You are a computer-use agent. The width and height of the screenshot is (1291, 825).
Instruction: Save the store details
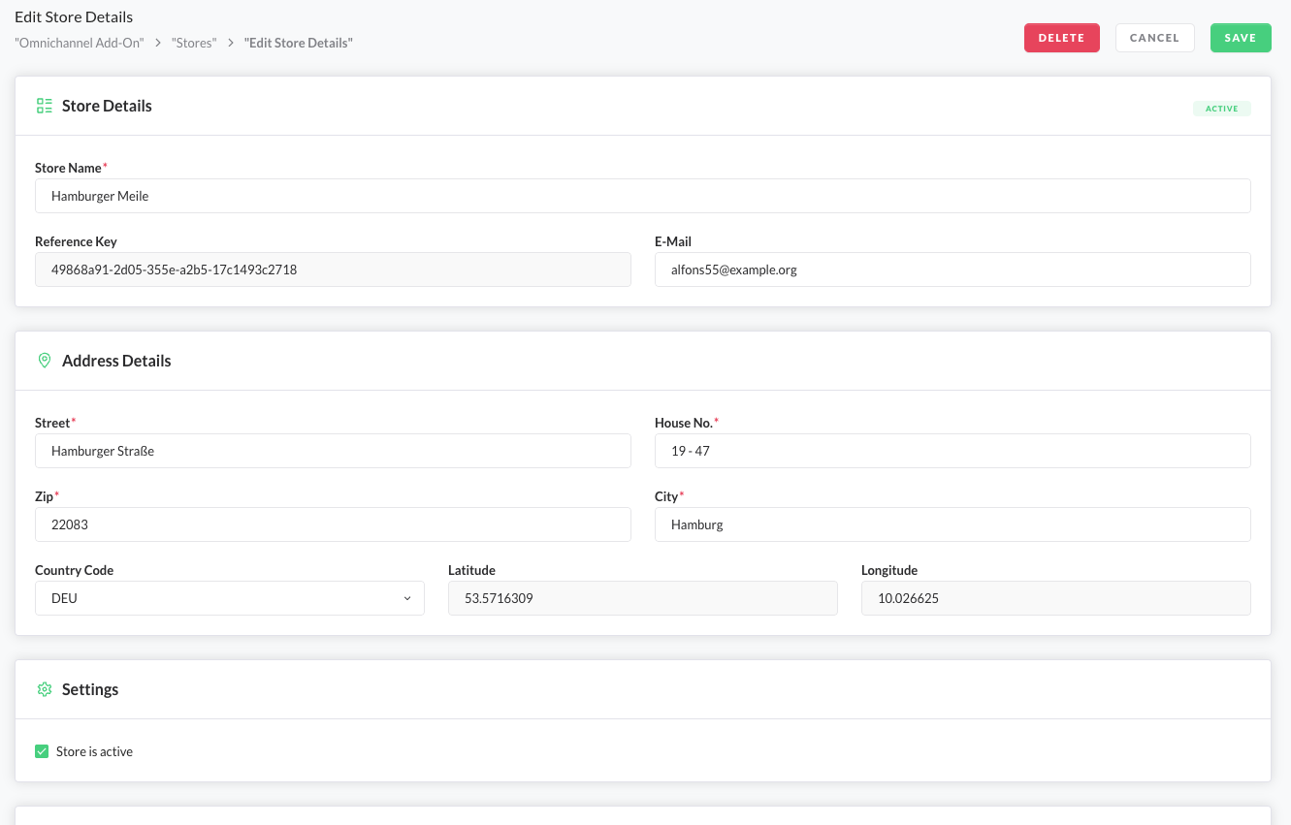pos(1240,38)
